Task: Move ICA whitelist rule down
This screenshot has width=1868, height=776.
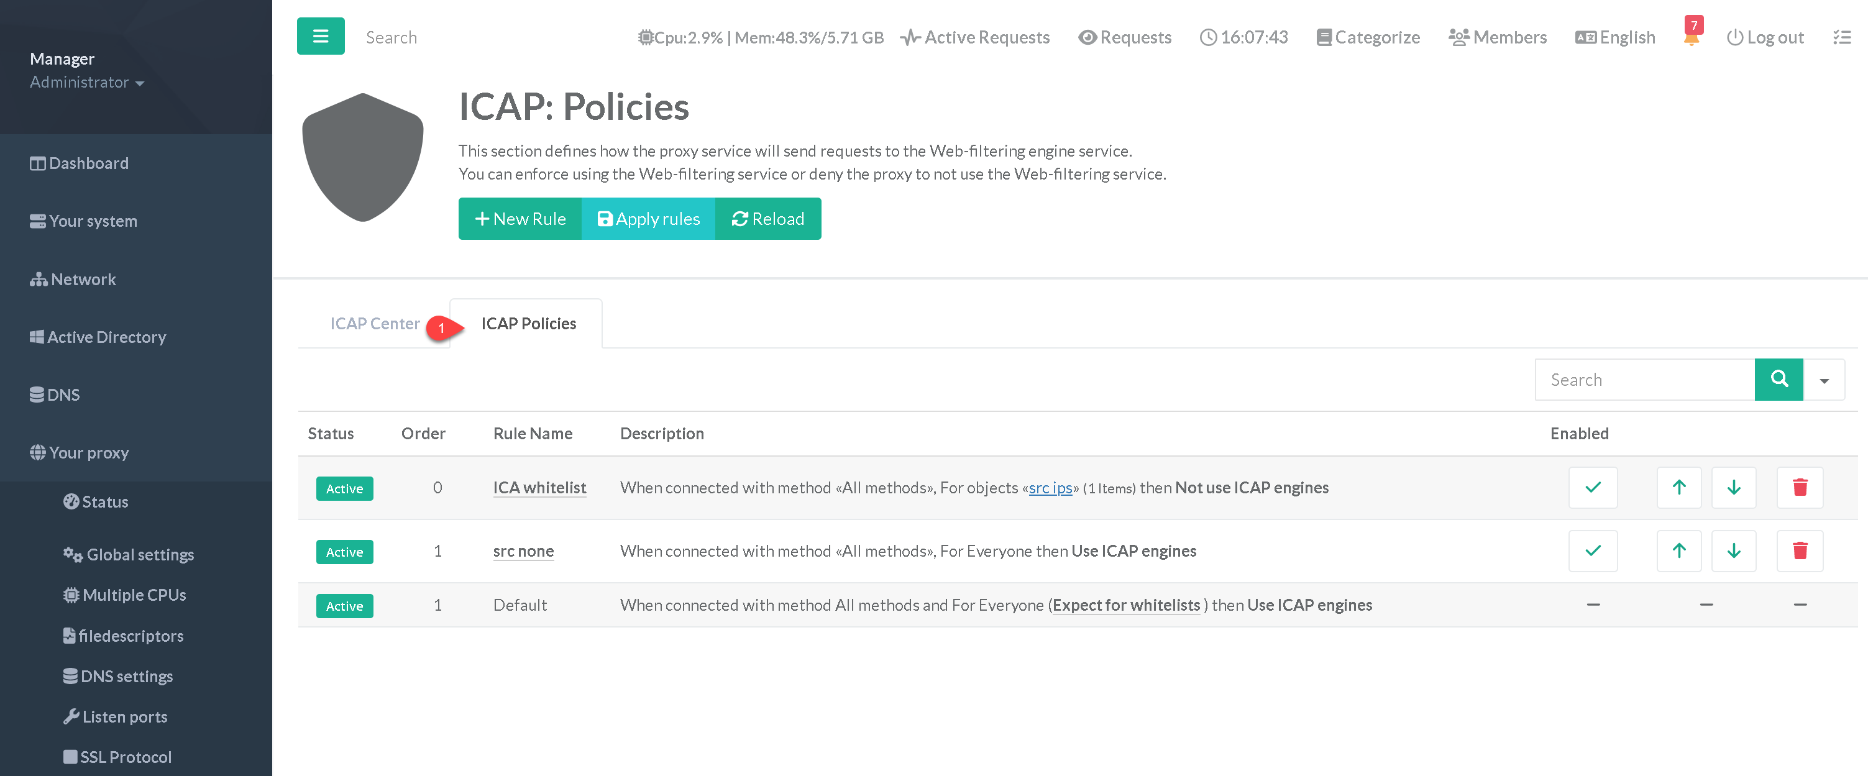Action: (1733, 487)
